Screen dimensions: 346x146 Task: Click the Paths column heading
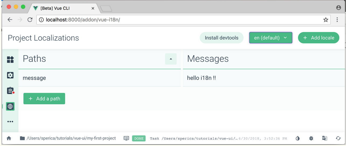tap(34, 59)
